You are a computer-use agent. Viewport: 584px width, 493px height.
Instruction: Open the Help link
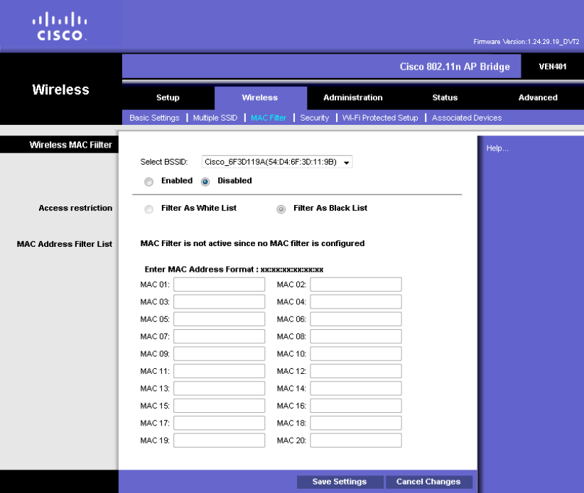point(497,148)
